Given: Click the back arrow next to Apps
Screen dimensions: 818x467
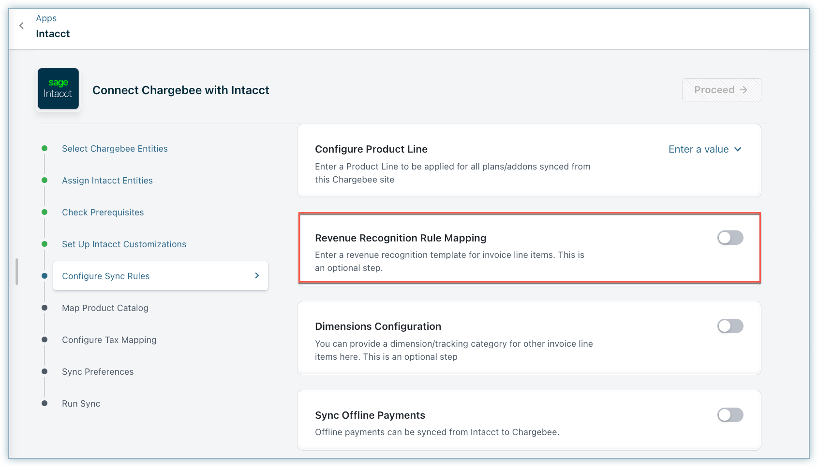Looking at the screenshot, I should click(21, 26).
